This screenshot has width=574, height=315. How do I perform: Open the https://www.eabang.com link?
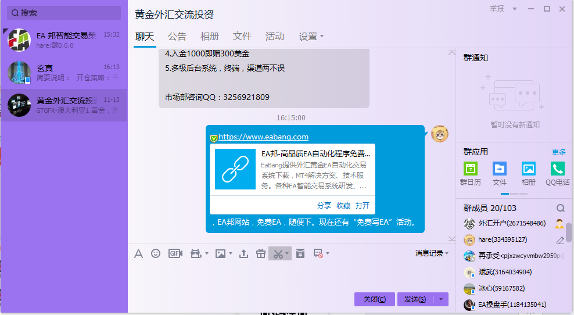(264, 137)
